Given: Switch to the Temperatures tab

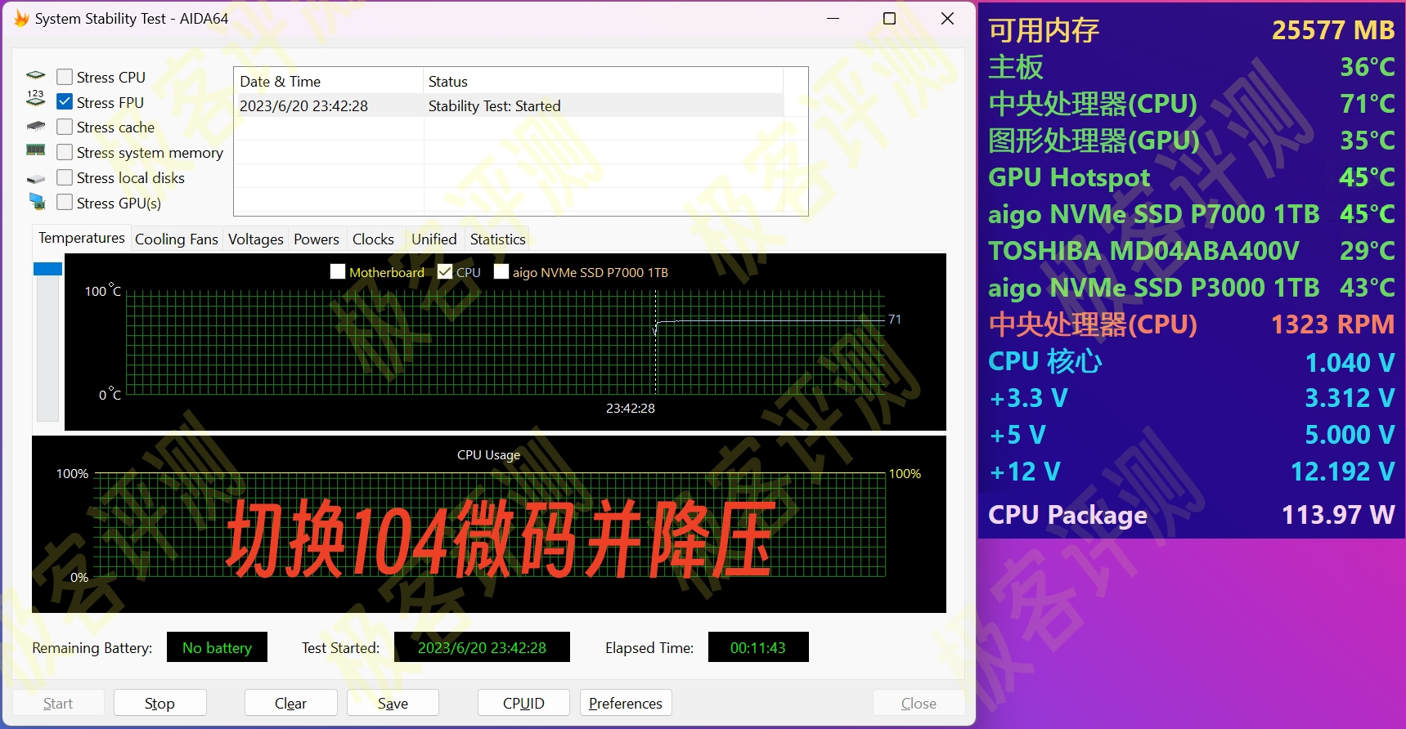Looking at the screenshot, I should pos(82,238).
